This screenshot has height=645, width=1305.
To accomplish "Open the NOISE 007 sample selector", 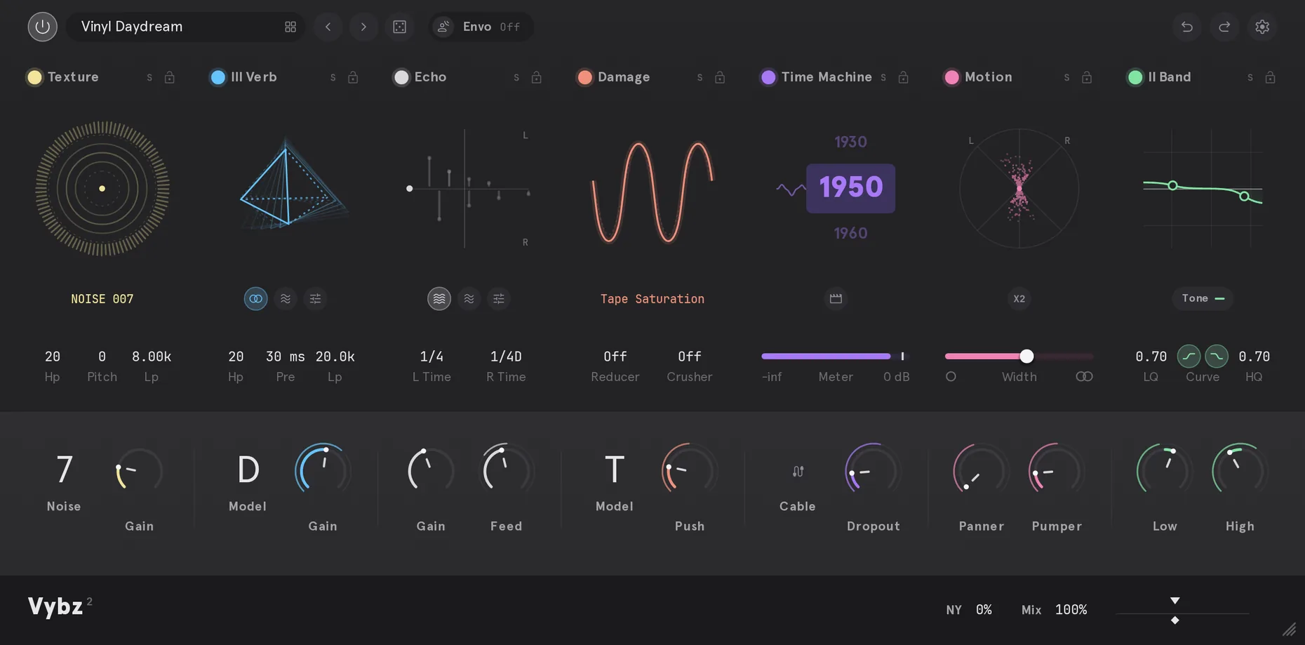I will pyautogui.click(x=102, y=299).
